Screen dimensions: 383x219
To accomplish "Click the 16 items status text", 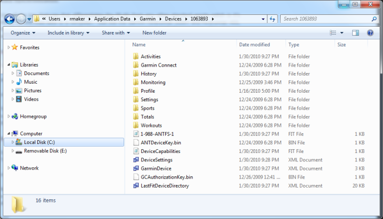I will [46, 200].
